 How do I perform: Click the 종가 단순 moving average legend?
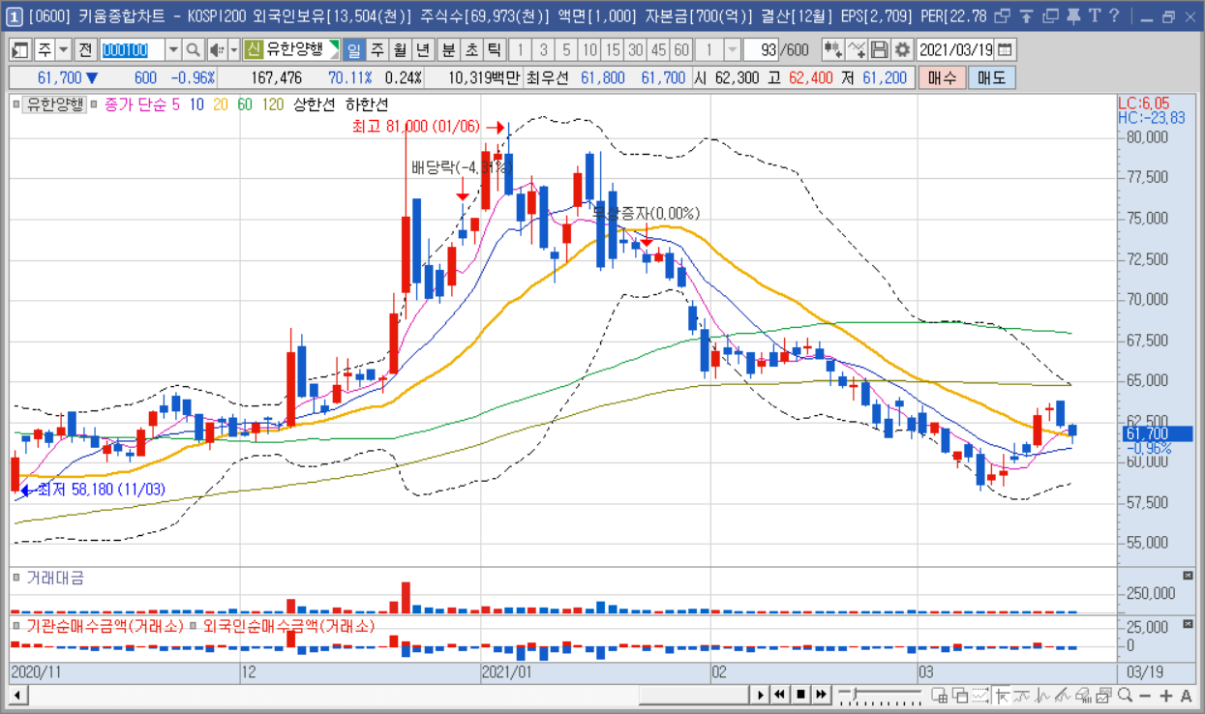point(135,104)
